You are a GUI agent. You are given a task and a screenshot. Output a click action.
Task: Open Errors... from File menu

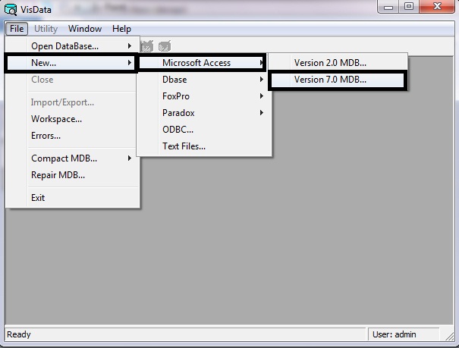(72, 136)
